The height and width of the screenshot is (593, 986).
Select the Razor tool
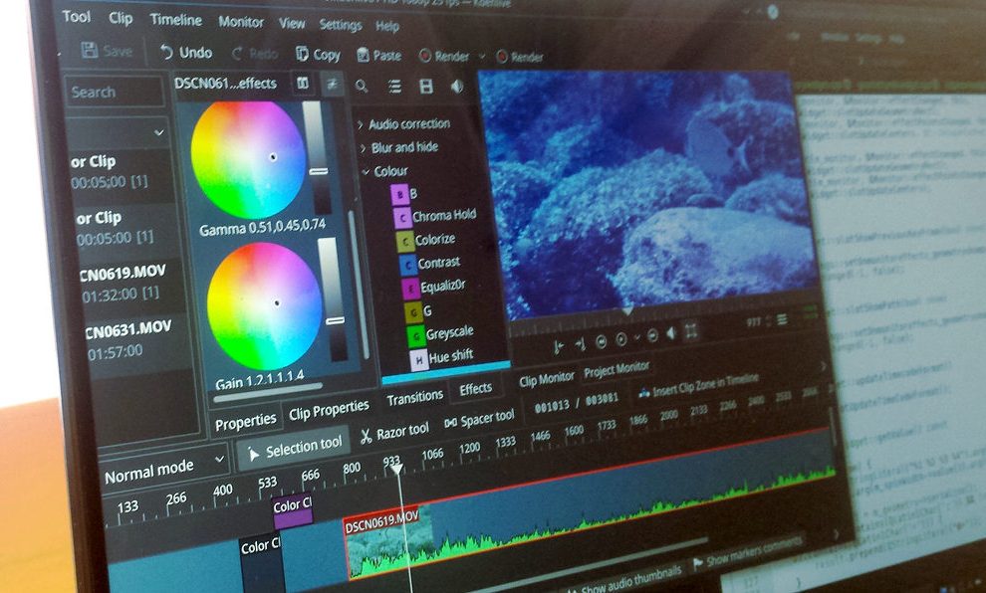(394, 431)
